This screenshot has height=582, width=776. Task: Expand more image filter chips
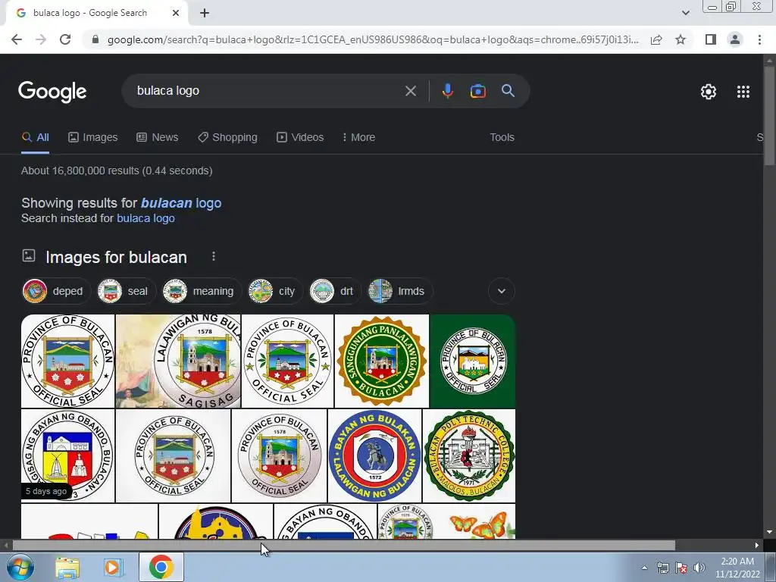coord(502,291)
